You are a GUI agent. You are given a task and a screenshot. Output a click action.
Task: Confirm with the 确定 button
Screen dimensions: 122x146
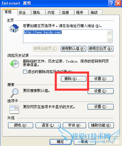60,142
